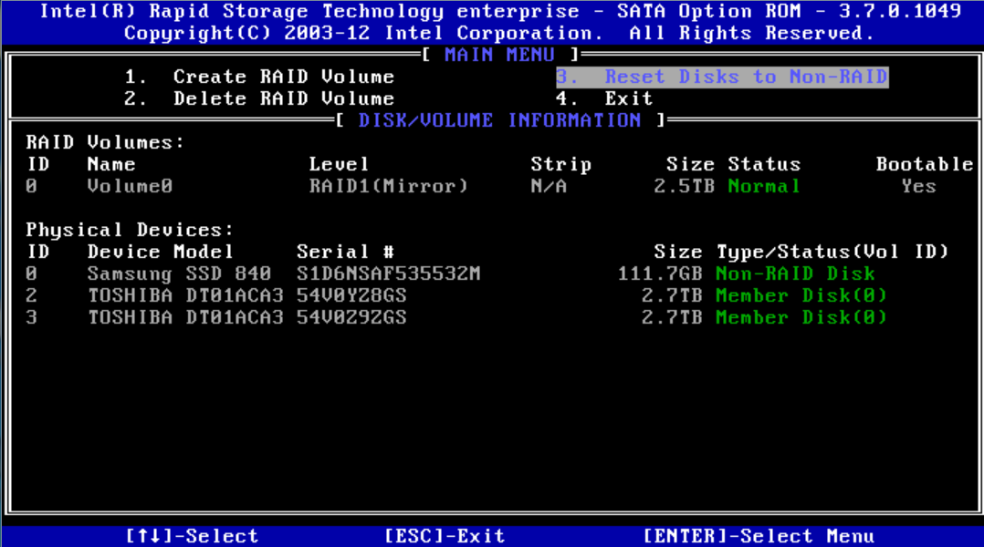Screen dimensions: 984x547
Task: Click serial number S1D6NSAF535532M
Action: point(389,273)
